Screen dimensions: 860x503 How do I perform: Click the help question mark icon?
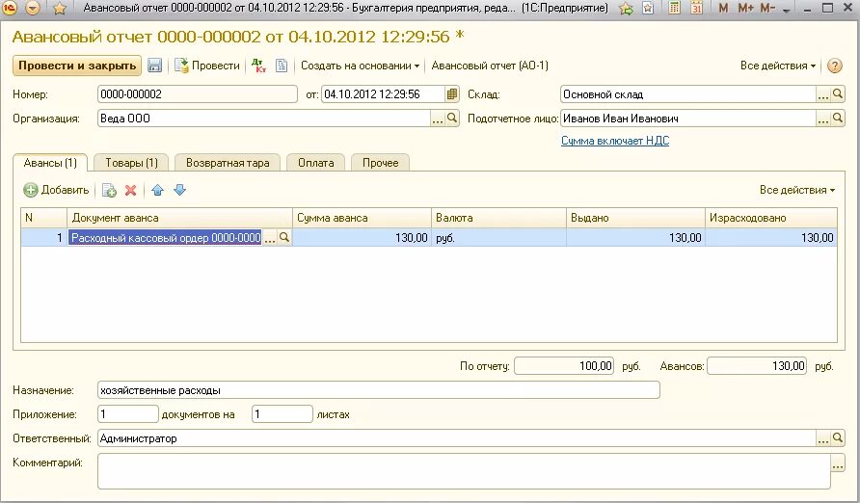834,66
